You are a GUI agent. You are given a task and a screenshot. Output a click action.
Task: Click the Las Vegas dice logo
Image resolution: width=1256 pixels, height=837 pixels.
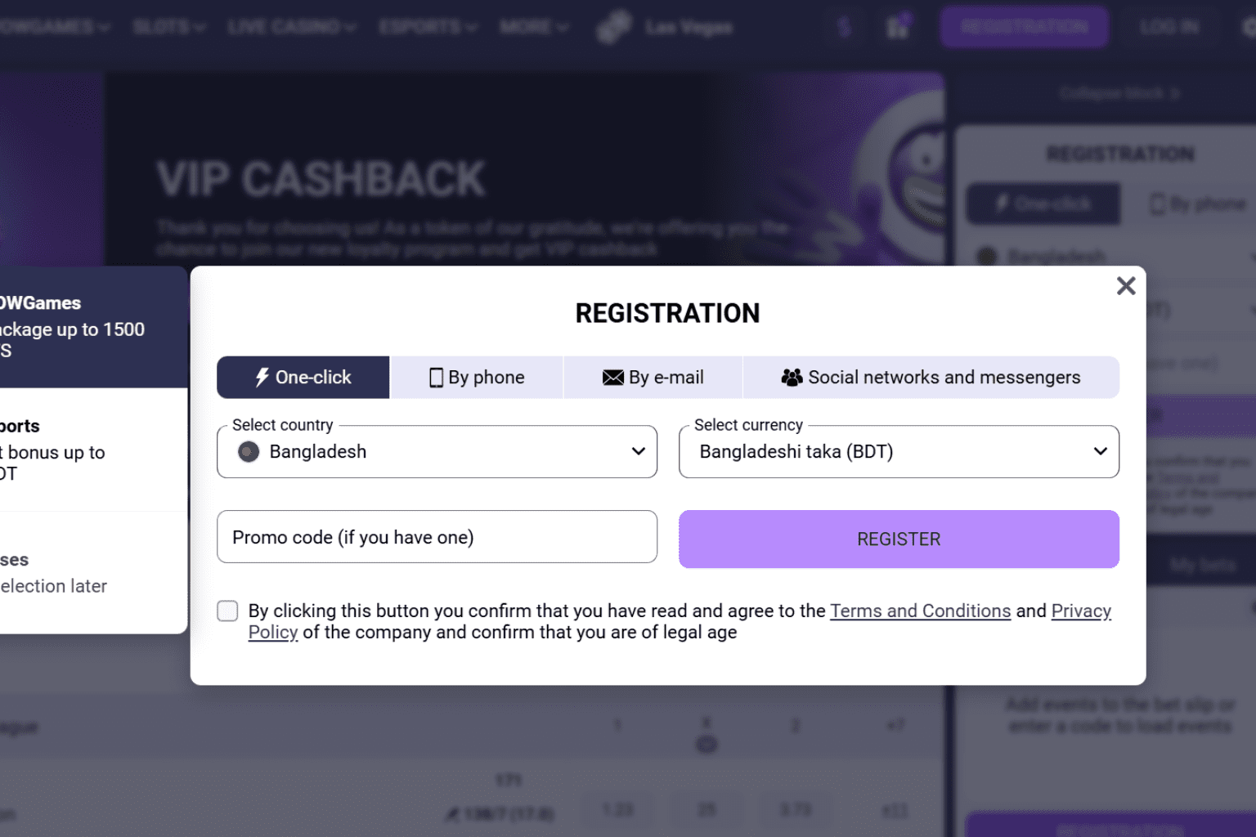pos(613,26)
